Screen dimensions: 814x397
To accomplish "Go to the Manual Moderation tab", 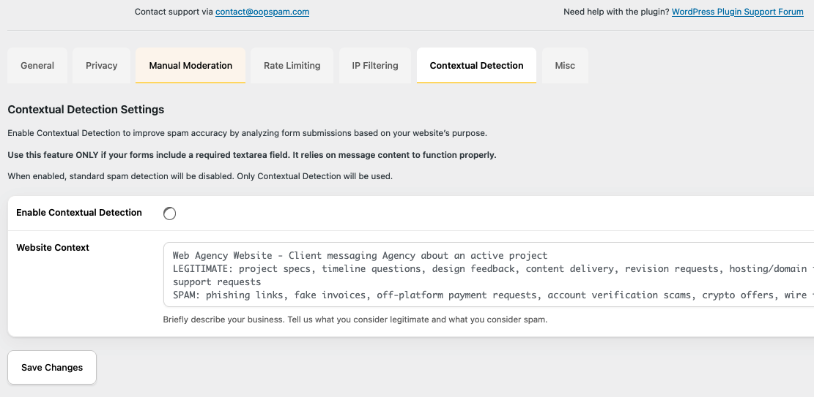I will coord(190,66).
